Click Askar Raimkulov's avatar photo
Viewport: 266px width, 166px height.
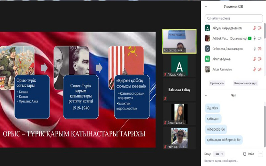click(x=207, y=69)
